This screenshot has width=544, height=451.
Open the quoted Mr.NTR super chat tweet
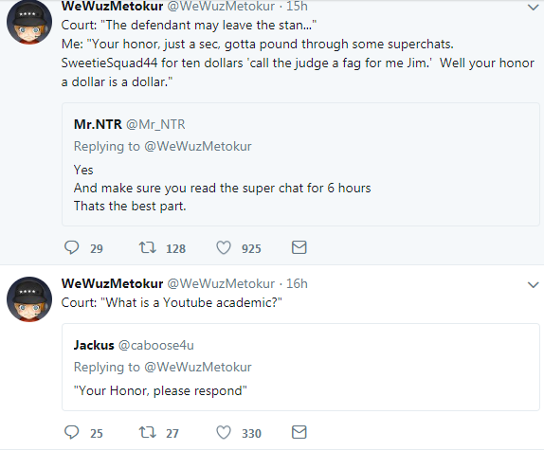[x=300, y=165]
